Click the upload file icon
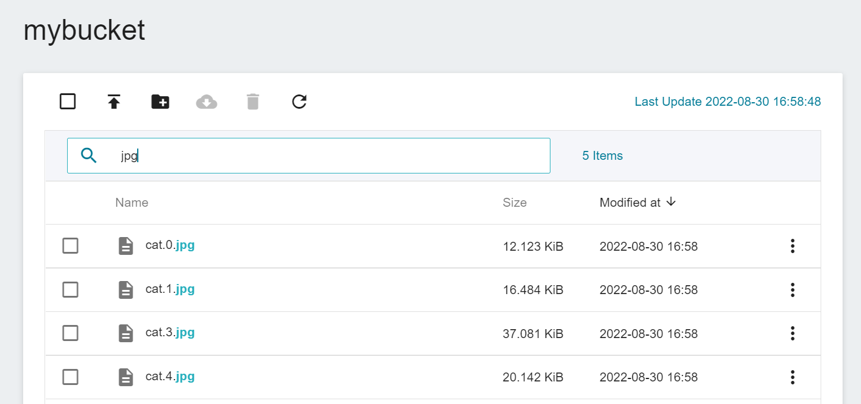 114,102
